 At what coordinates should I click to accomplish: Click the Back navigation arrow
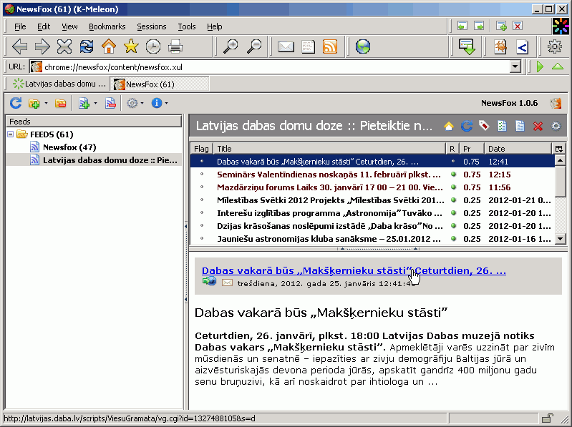[x=20, y=46]
